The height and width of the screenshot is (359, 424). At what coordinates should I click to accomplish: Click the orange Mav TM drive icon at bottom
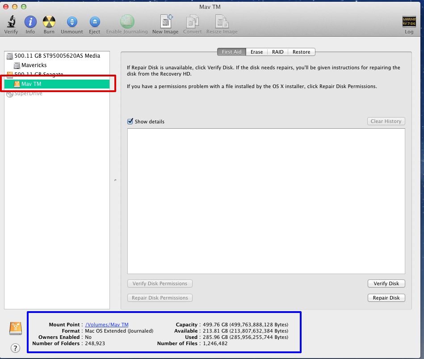coord(16,328)
